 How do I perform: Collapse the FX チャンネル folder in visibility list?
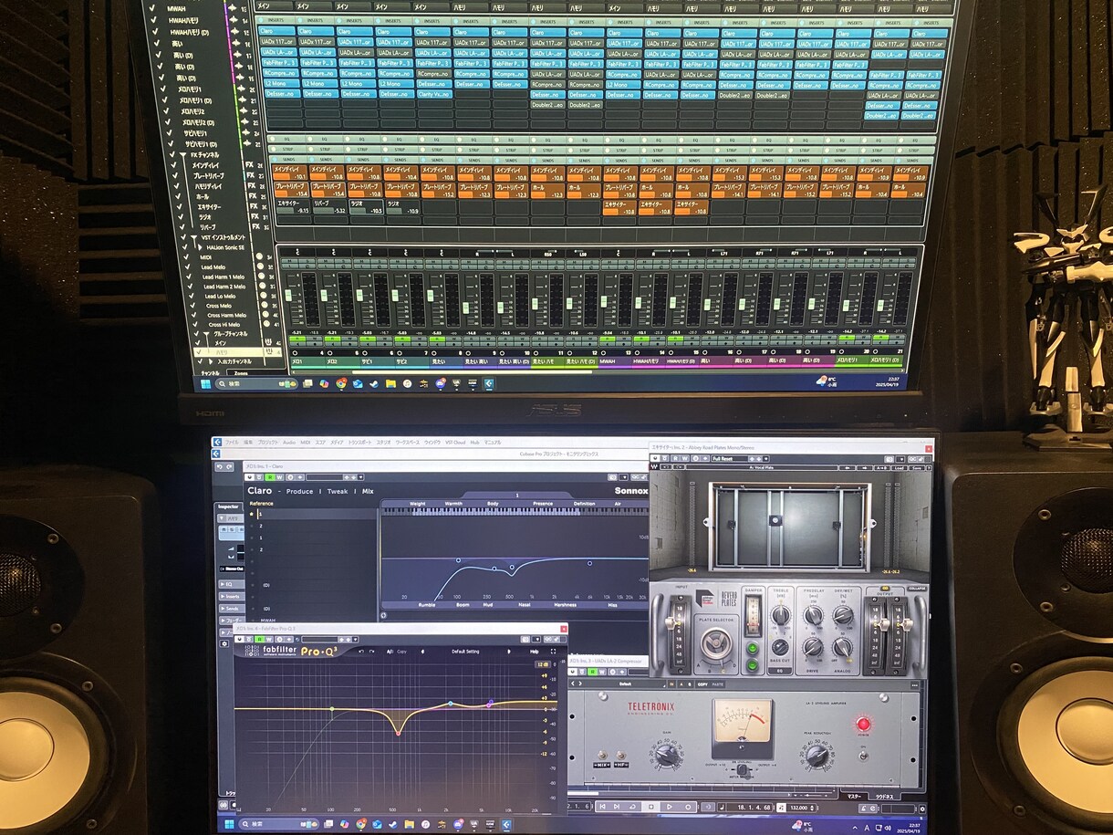tap(182, 154)
